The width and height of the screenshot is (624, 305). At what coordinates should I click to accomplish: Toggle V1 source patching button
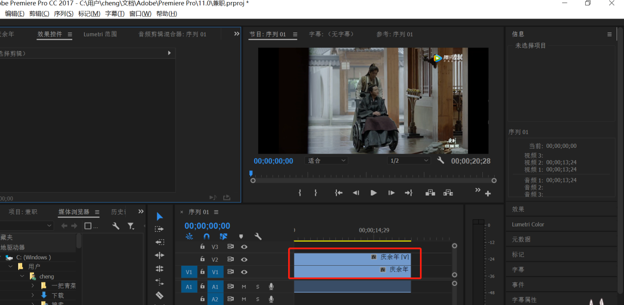(189, 272)
